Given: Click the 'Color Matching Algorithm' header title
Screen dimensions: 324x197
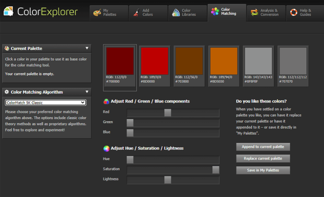Looking at the screenshot, I should 37,92.
